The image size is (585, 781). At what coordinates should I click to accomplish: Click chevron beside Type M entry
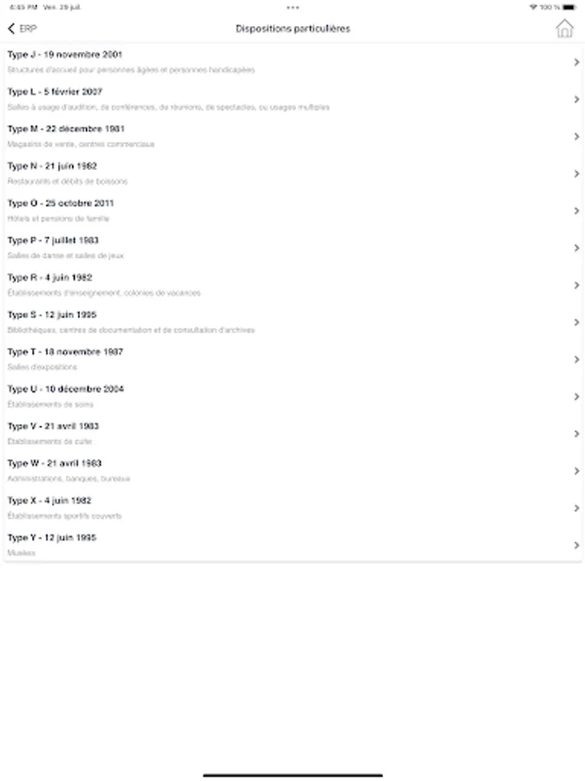(x=576, y=136)
